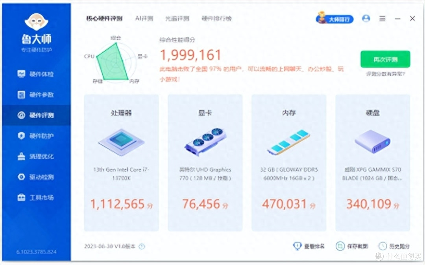Viewport: 425px width, 265px height.
Task: Click the user account avatar icon
Action: 366,18
